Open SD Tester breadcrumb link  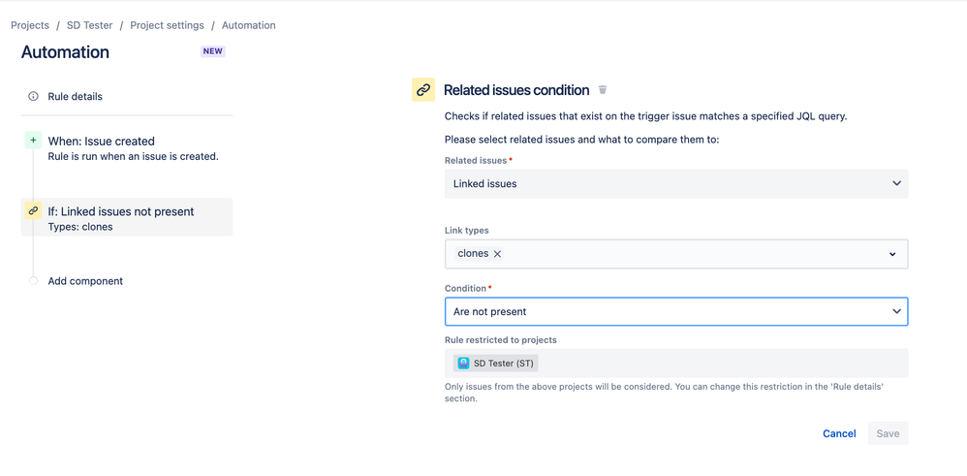89,25
